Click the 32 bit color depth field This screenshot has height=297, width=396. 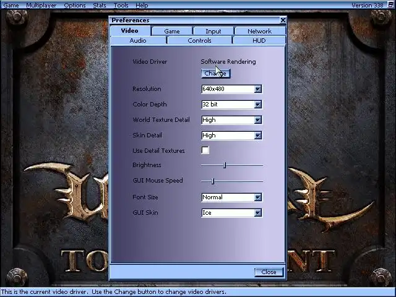coord(228,105)
